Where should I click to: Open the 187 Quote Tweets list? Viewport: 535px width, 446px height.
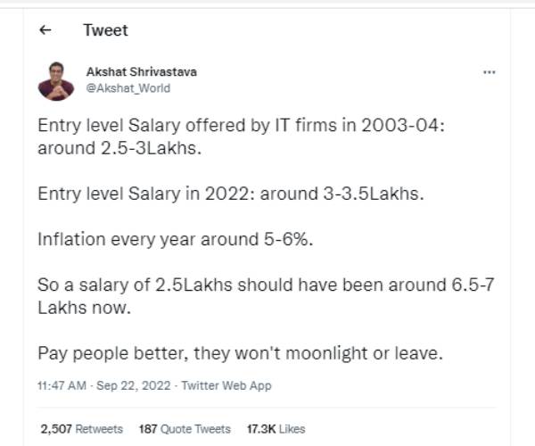coord(185,428)
